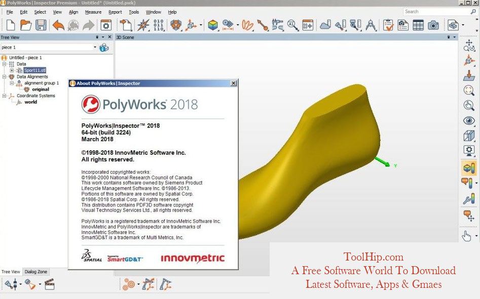Create a new project with the blank page icon
Image resolution: width=480 pixels, height=299 pixels.
(x=11, y=25)
